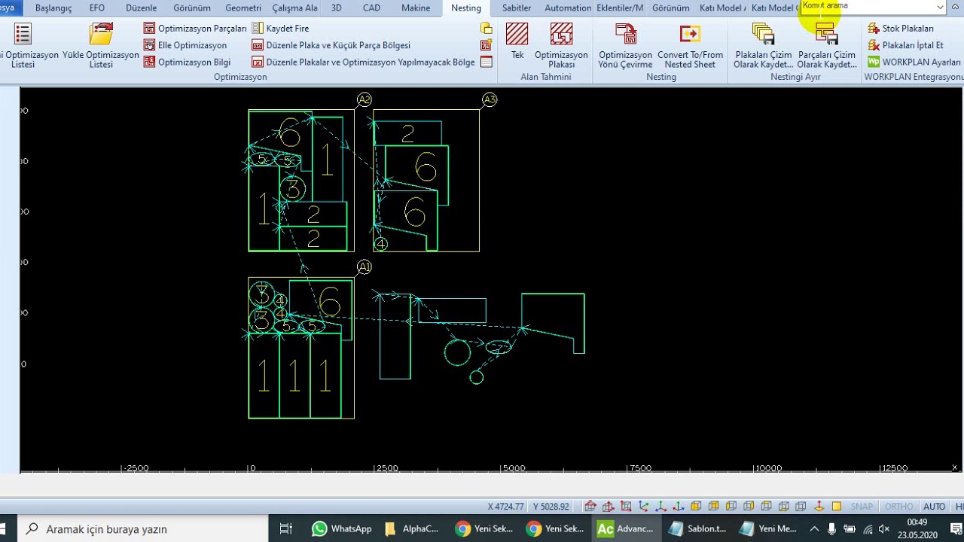Image resolution: width=964 pixels, height=542 pixels.
Task: Click the Optimizasyon Listesi list icon
Action: (23, 35)
